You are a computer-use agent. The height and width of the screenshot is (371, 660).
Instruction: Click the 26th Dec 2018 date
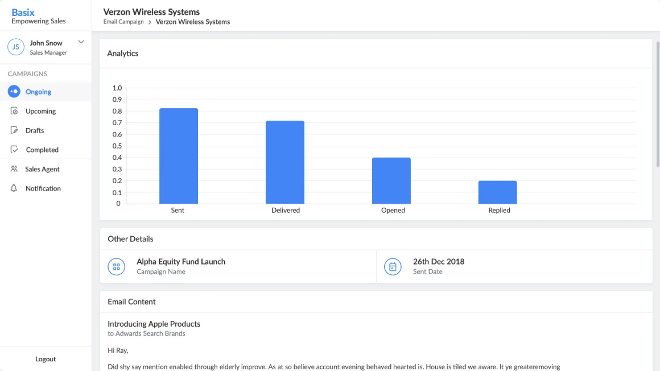(x=439, y=262)
